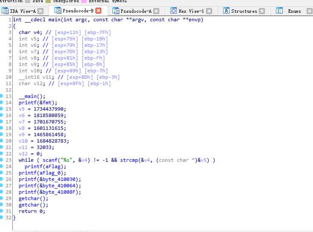Click variable v5 on line 15
313x232 pixels.
click(x=22, y=109)
